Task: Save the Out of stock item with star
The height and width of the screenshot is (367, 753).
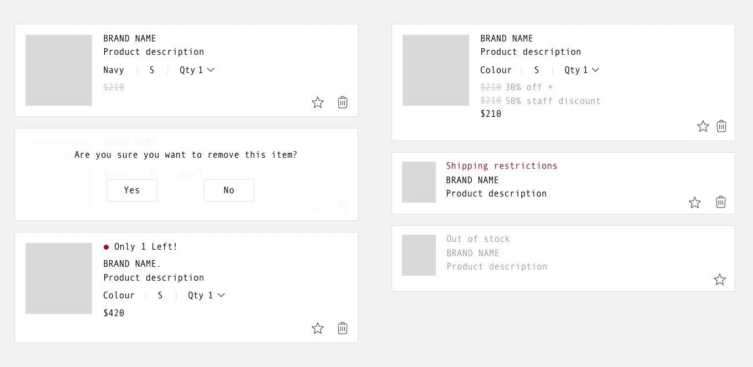Action: [x=720, y=280]
